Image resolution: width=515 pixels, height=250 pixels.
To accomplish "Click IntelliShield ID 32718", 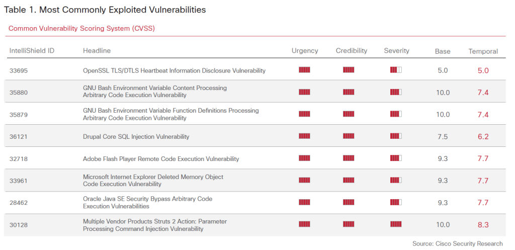I will [18, 159].
